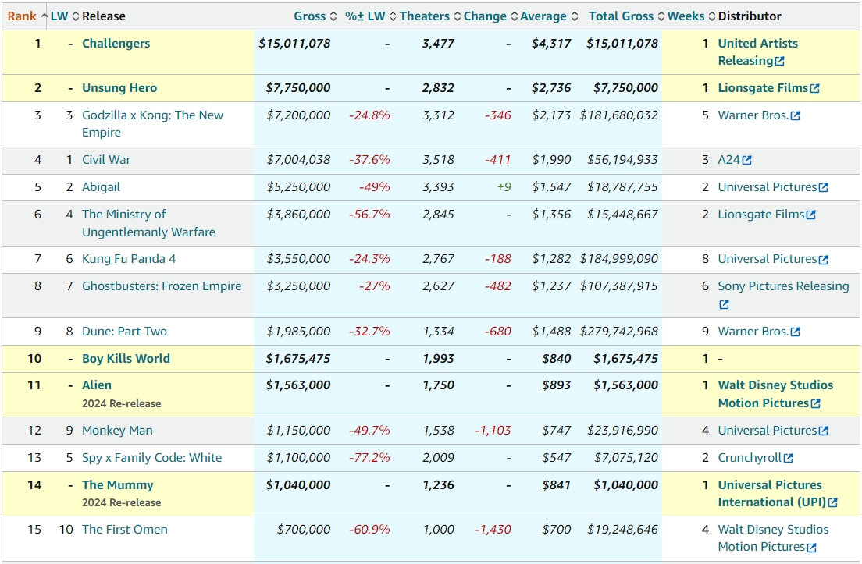
Task: Sort by Gross column header
Action: [310, 16]
